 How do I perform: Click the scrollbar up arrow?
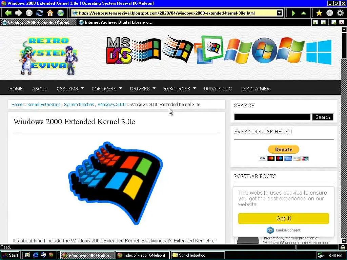coord(344,29)
